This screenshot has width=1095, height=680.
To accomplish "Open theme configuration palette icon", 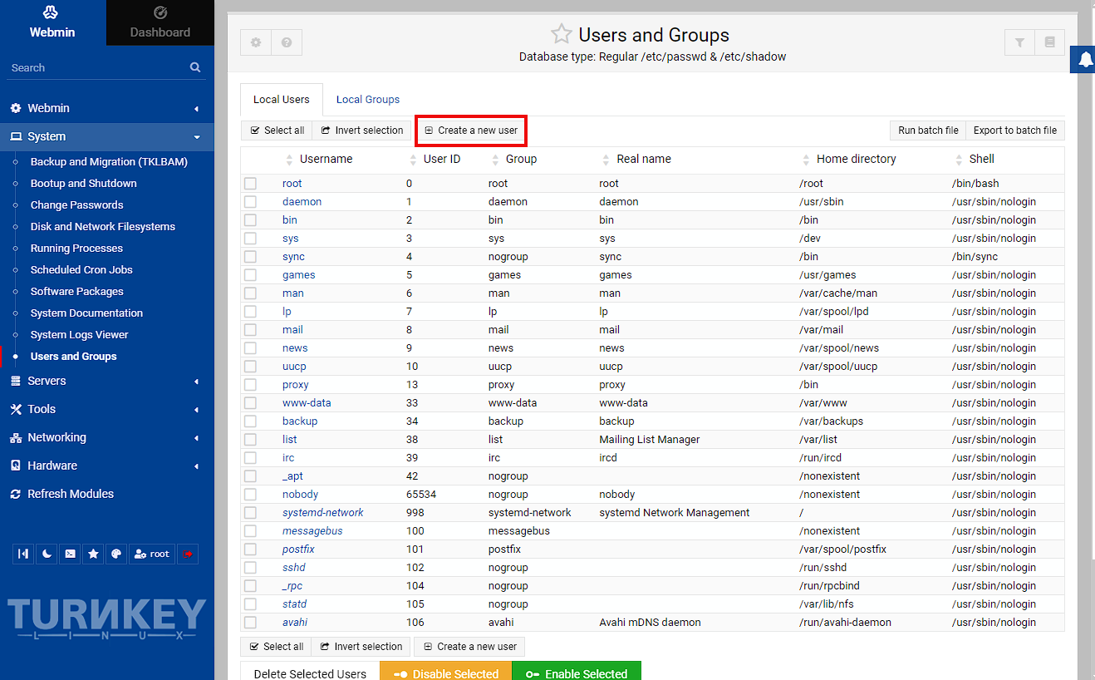I will coord(117,554).
